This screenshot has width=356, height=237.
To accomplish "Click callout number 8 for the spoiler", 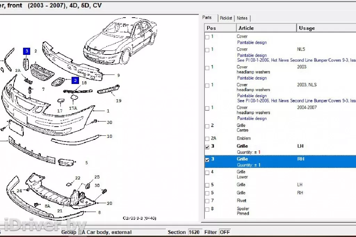I will [99, 212].
